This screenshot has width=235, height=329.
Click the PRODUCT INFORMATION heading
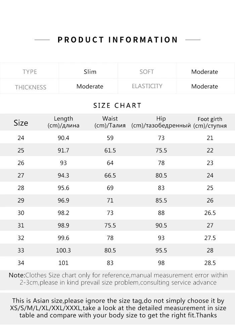coord(117,40)
